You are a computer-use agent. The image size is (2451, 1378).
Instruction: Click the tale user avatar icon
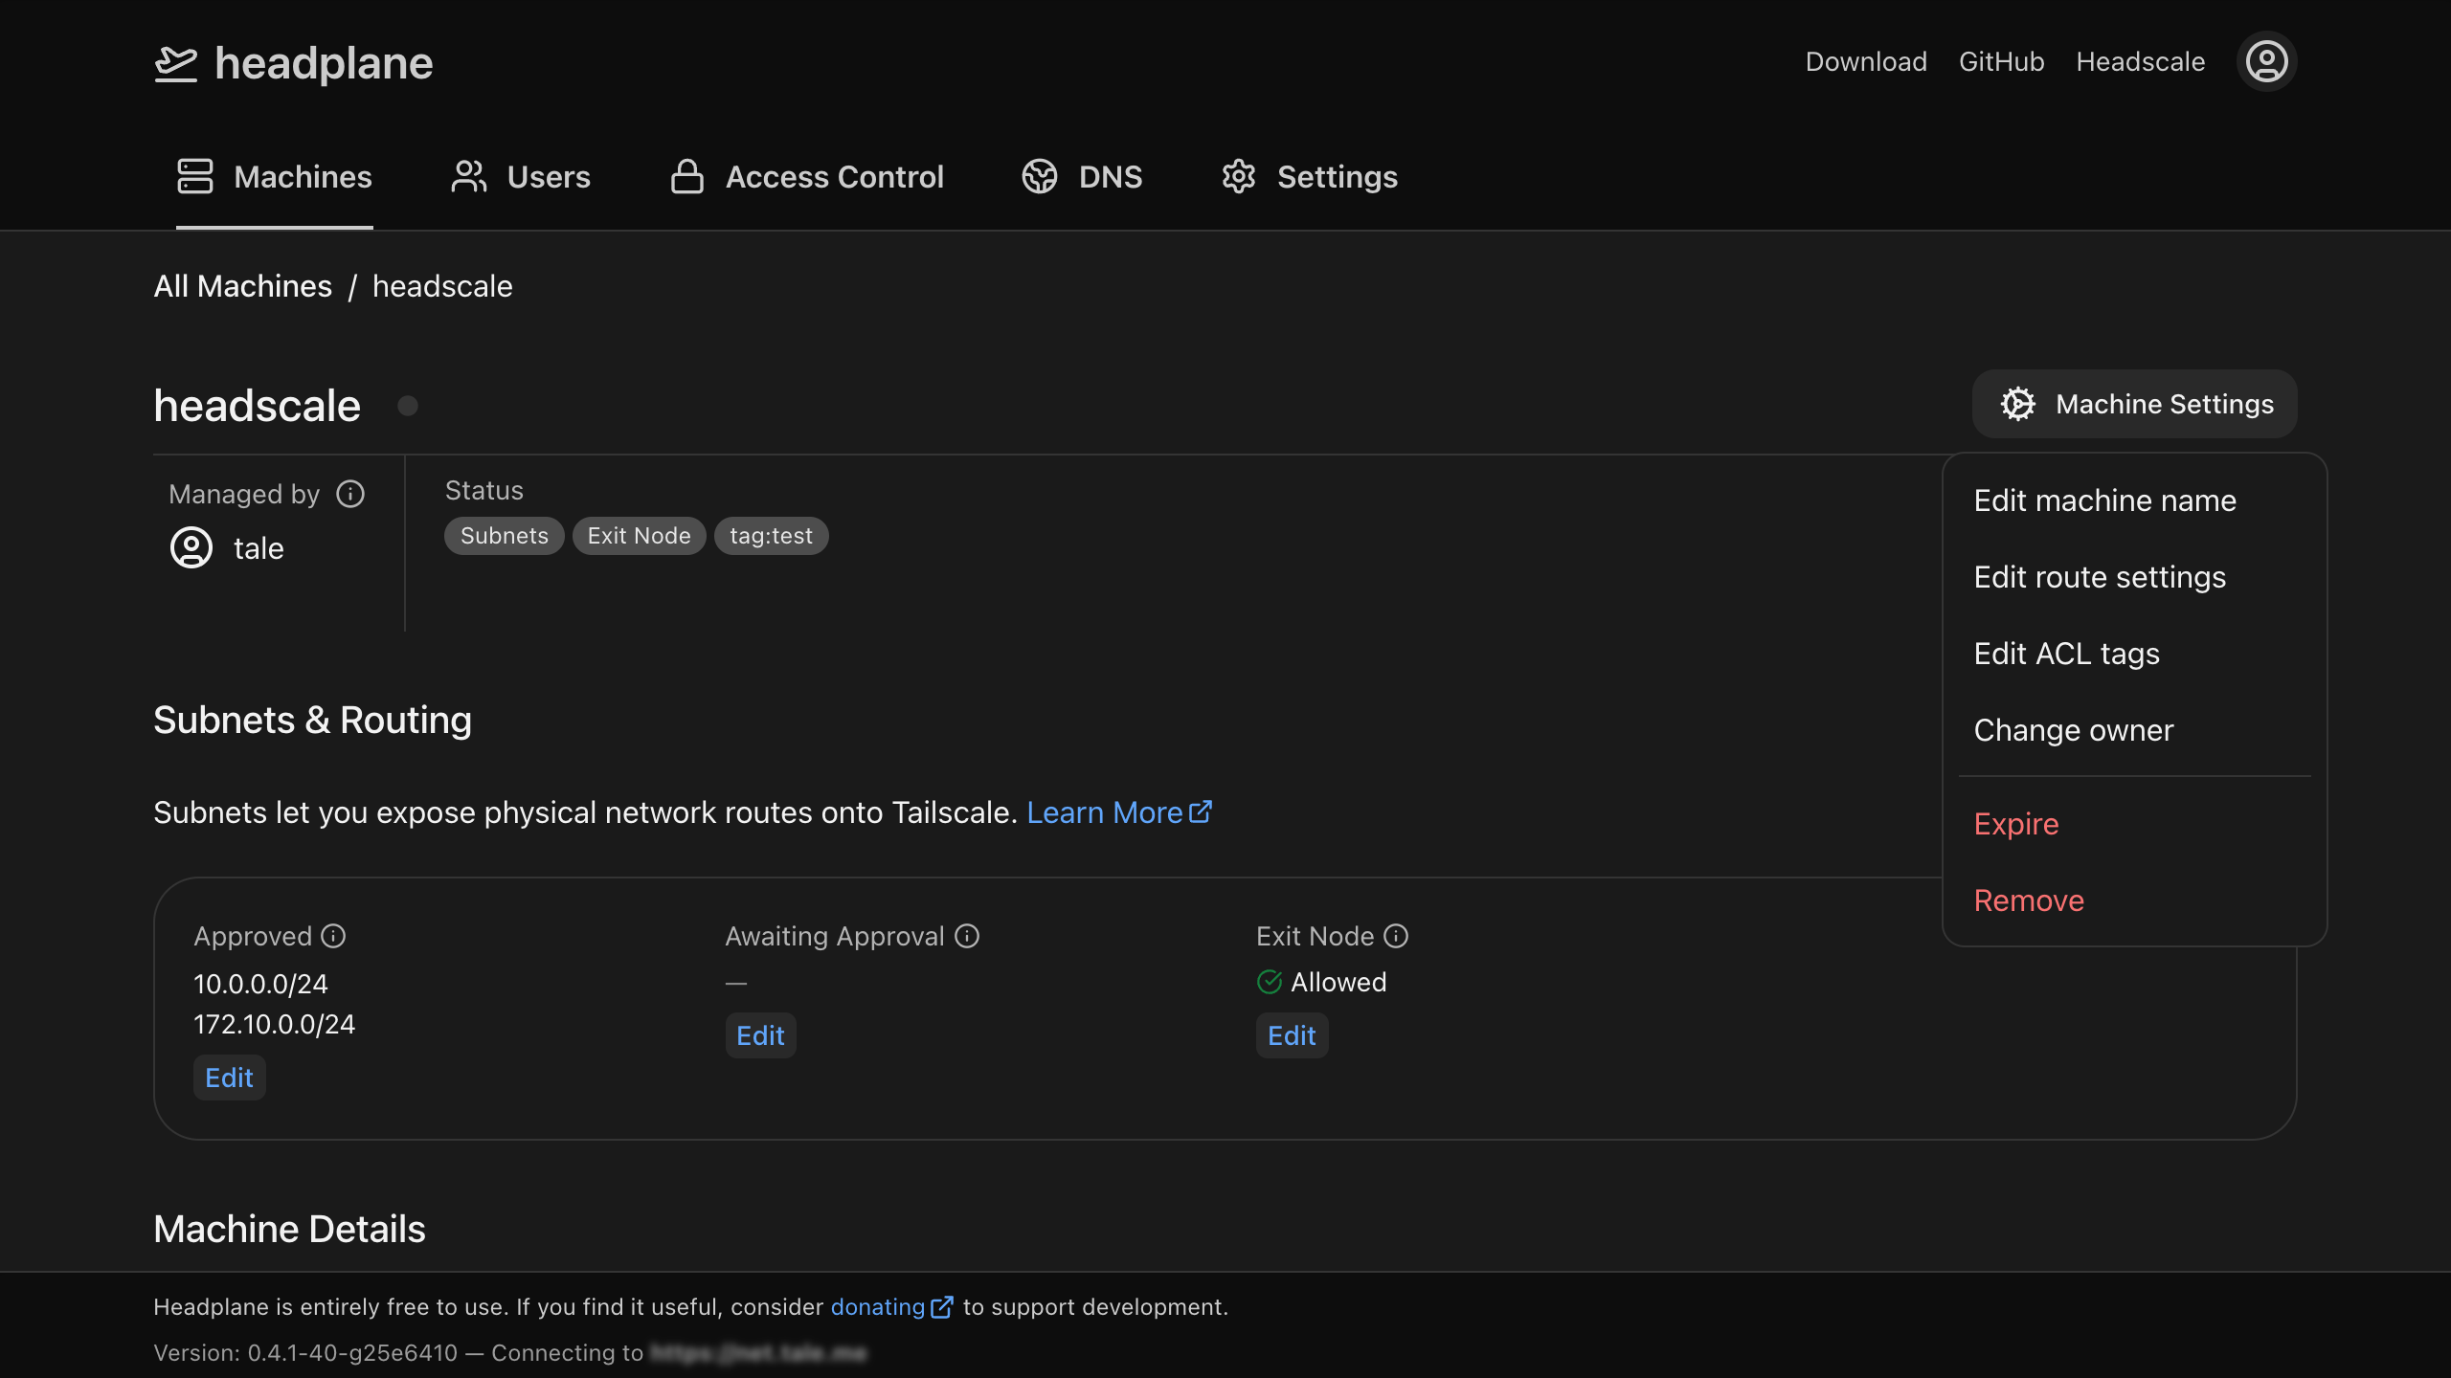point(191,548)
